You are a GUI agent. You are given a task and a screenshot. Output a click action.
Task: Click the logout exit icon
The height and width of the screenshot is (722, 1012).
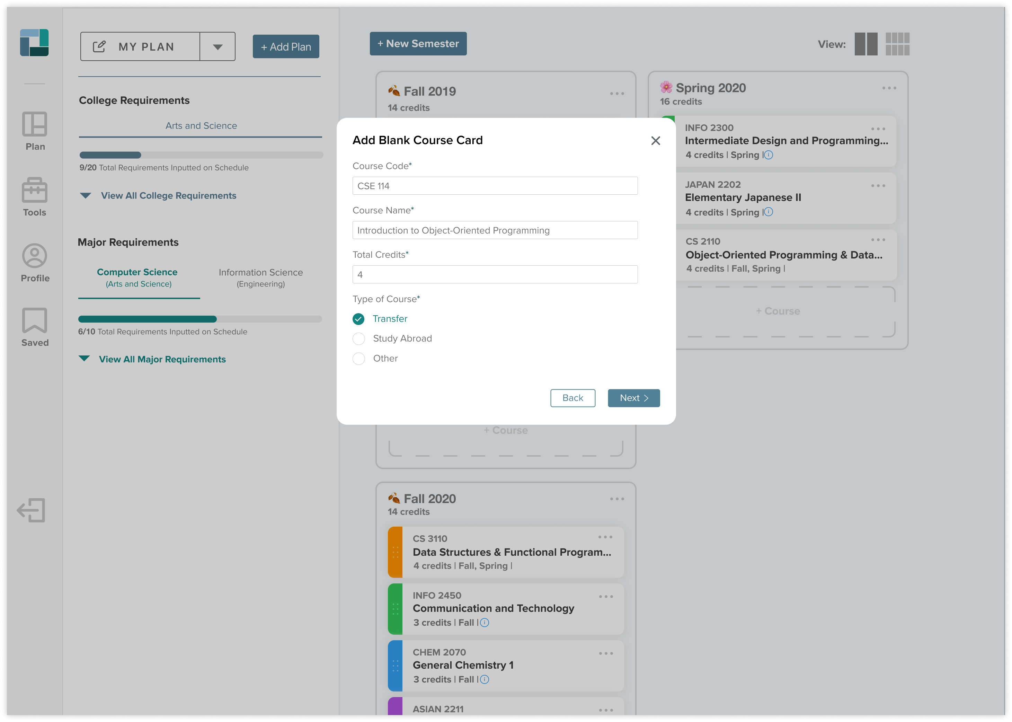(31, 510)
